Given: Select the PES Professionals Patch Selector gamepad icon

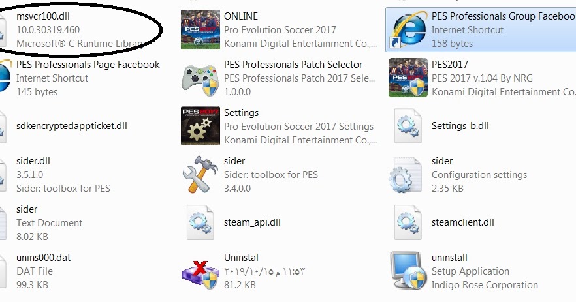Looking at the screenshot, I should coord(200,78).
